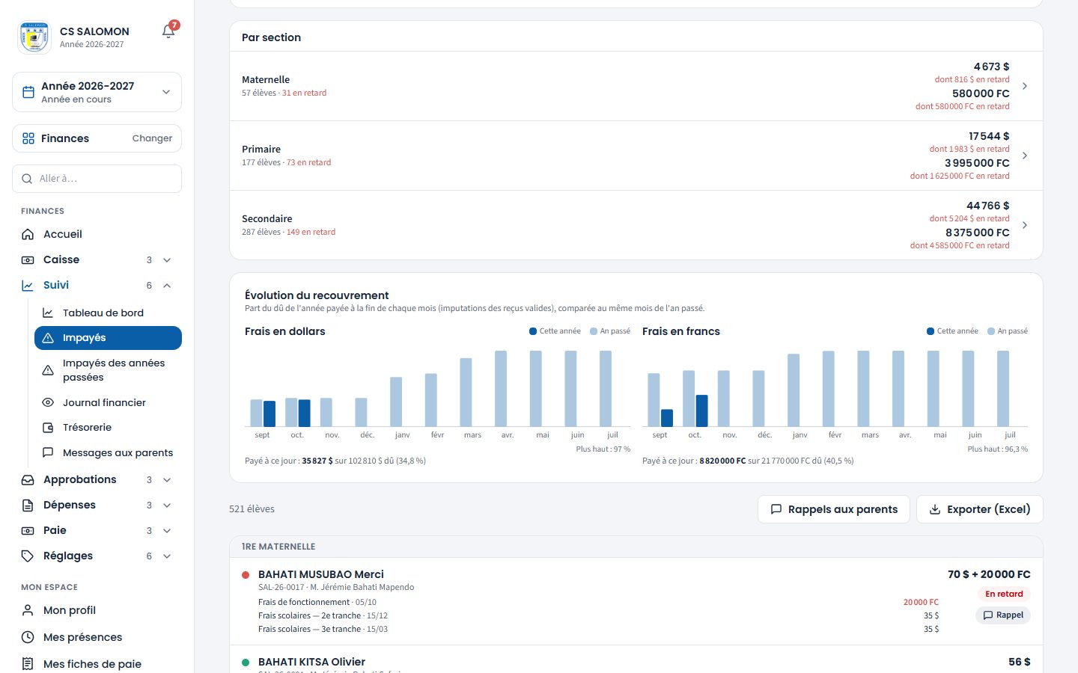The height and width of the screenshot is (673, 1078).
Task: Open the Secondaire section details arrow
Action: (x=1025, y=225)
